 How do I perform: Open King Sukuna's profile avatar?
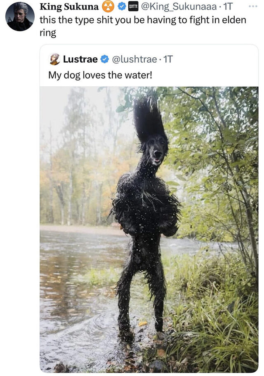tap(20, 17)
